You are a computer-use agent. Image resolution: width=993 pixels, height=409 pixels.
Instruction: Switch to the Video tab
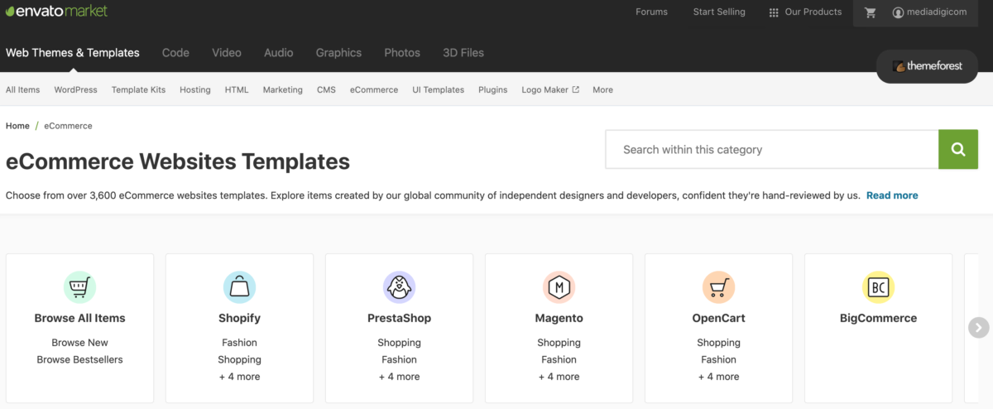(227, 53)
